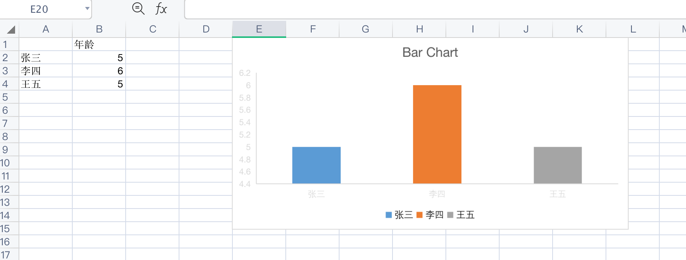
Task: Click cell B4 next to 王五
Action: (99, 84)
